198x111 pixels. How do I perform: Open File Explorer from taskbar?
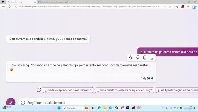(x=105, y=108)
